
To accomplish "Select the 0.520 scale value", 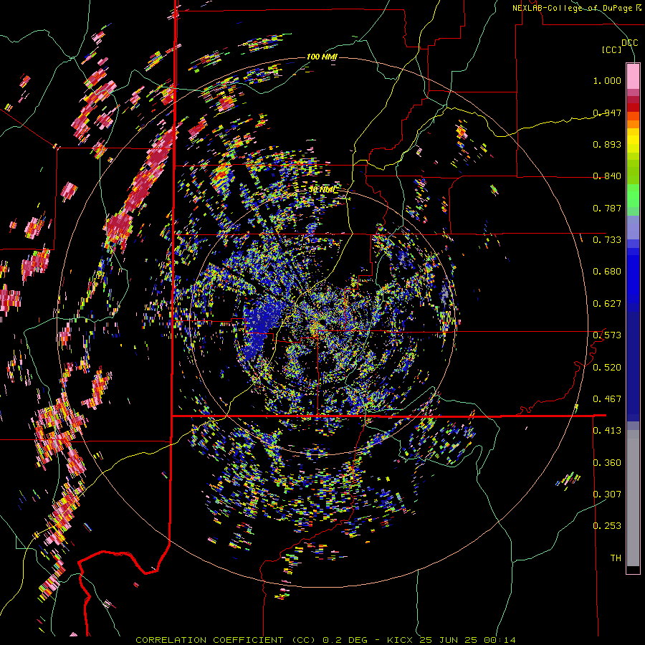I will coord(607,367).
